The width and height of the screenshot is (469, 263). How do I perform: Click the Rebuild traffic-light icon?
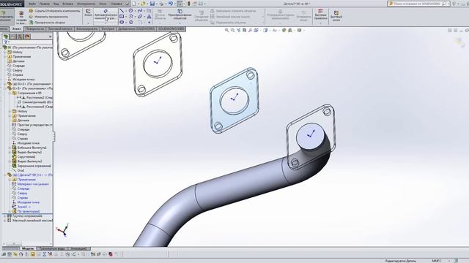tap(189, 4)
